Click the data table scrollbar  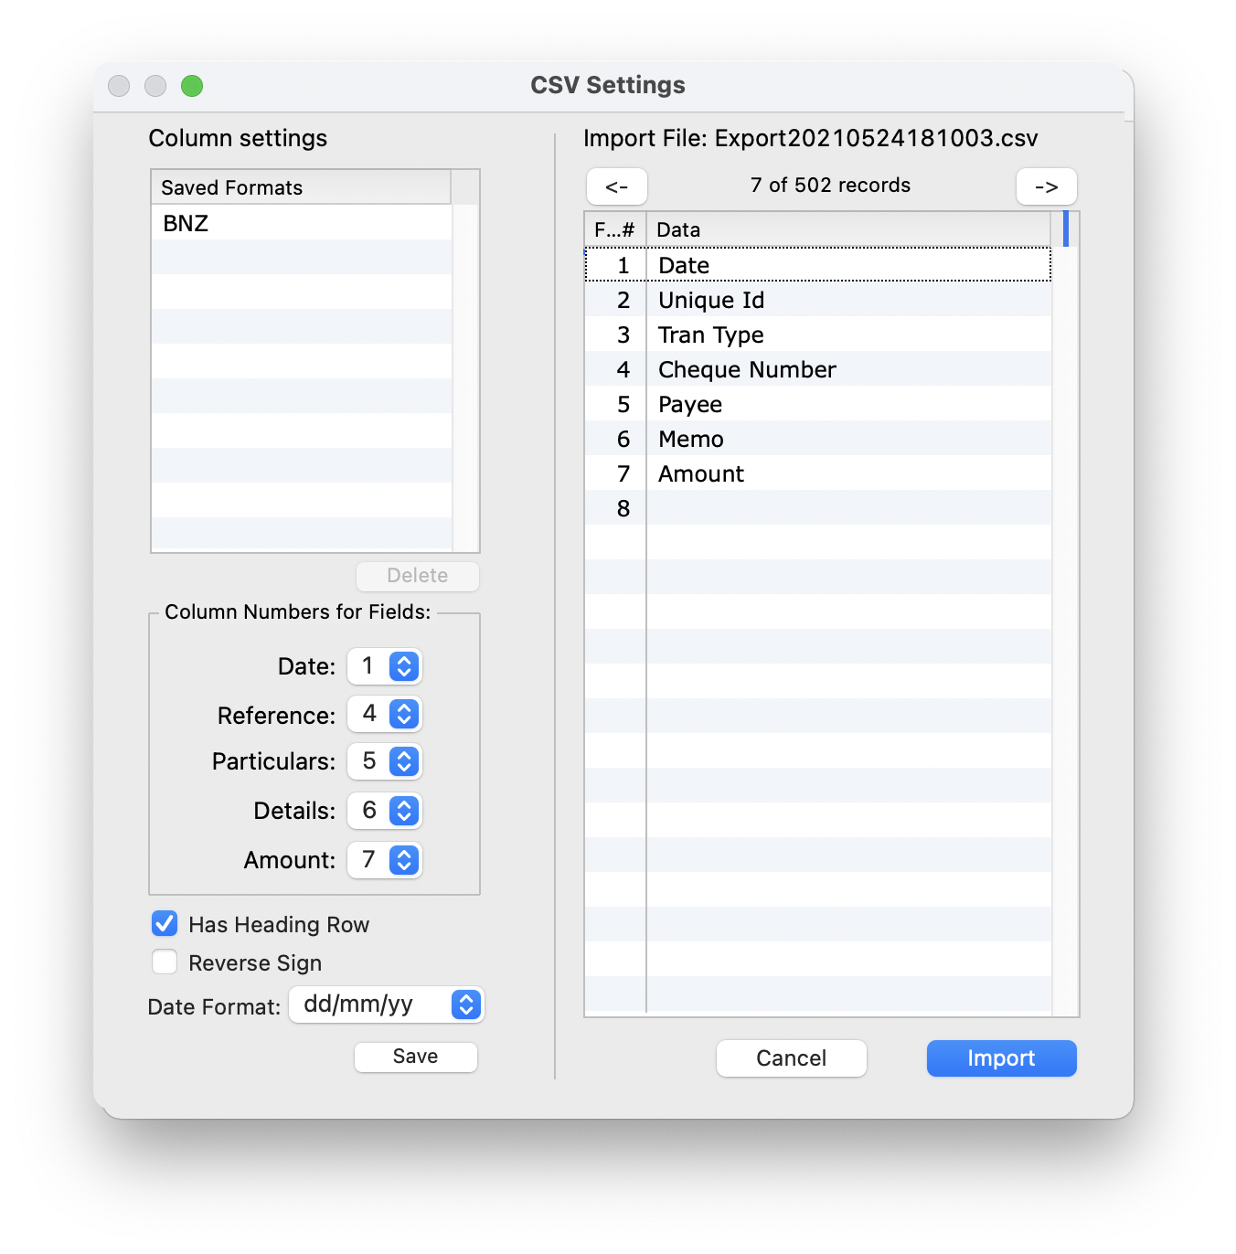tap(1066, 229)
